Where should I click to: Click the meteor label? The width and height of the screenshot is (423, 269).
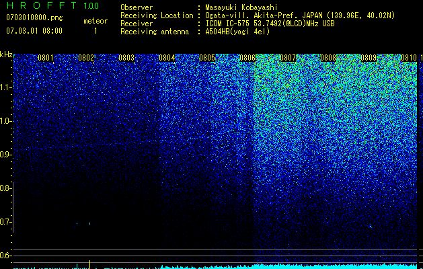[x=95, y=21]
